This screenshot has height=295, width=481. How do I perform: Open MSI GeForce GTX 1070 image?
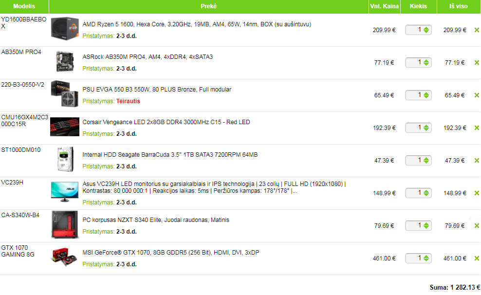[x=64, y=257]
